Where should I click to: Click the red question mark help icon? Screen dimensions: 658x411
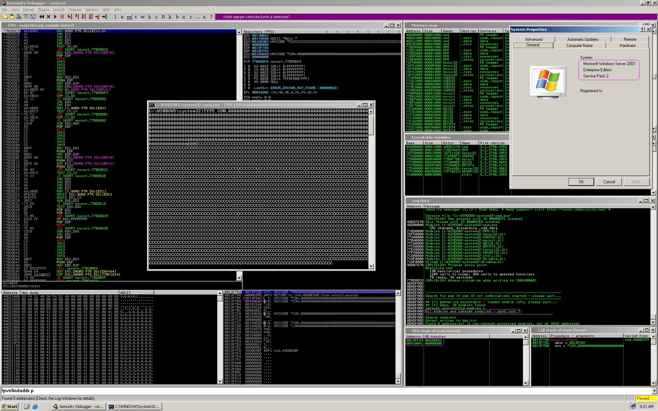coord(211,16)
